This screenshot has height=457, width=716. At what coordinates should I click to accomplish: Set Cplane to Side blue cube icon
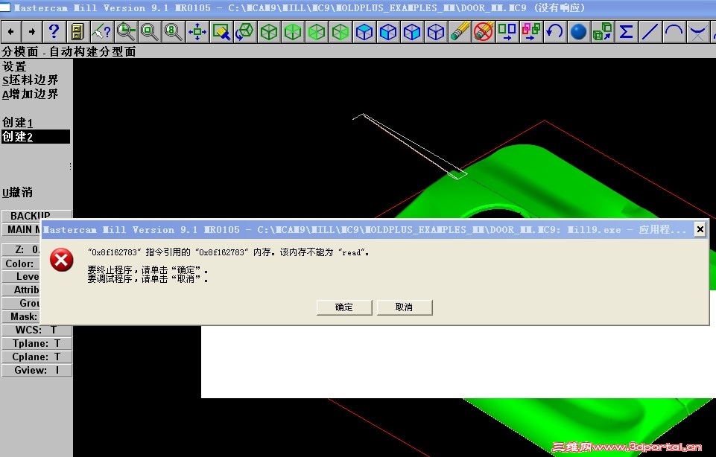pyautogui.click(x=412, y=31)
